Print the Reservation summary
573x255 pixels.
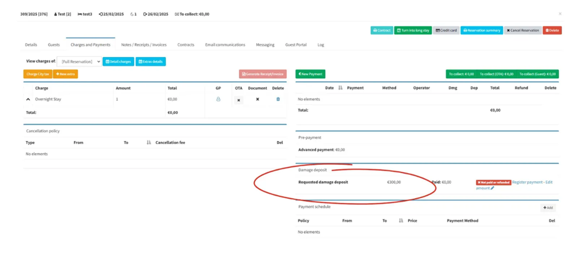click(481, 31)
